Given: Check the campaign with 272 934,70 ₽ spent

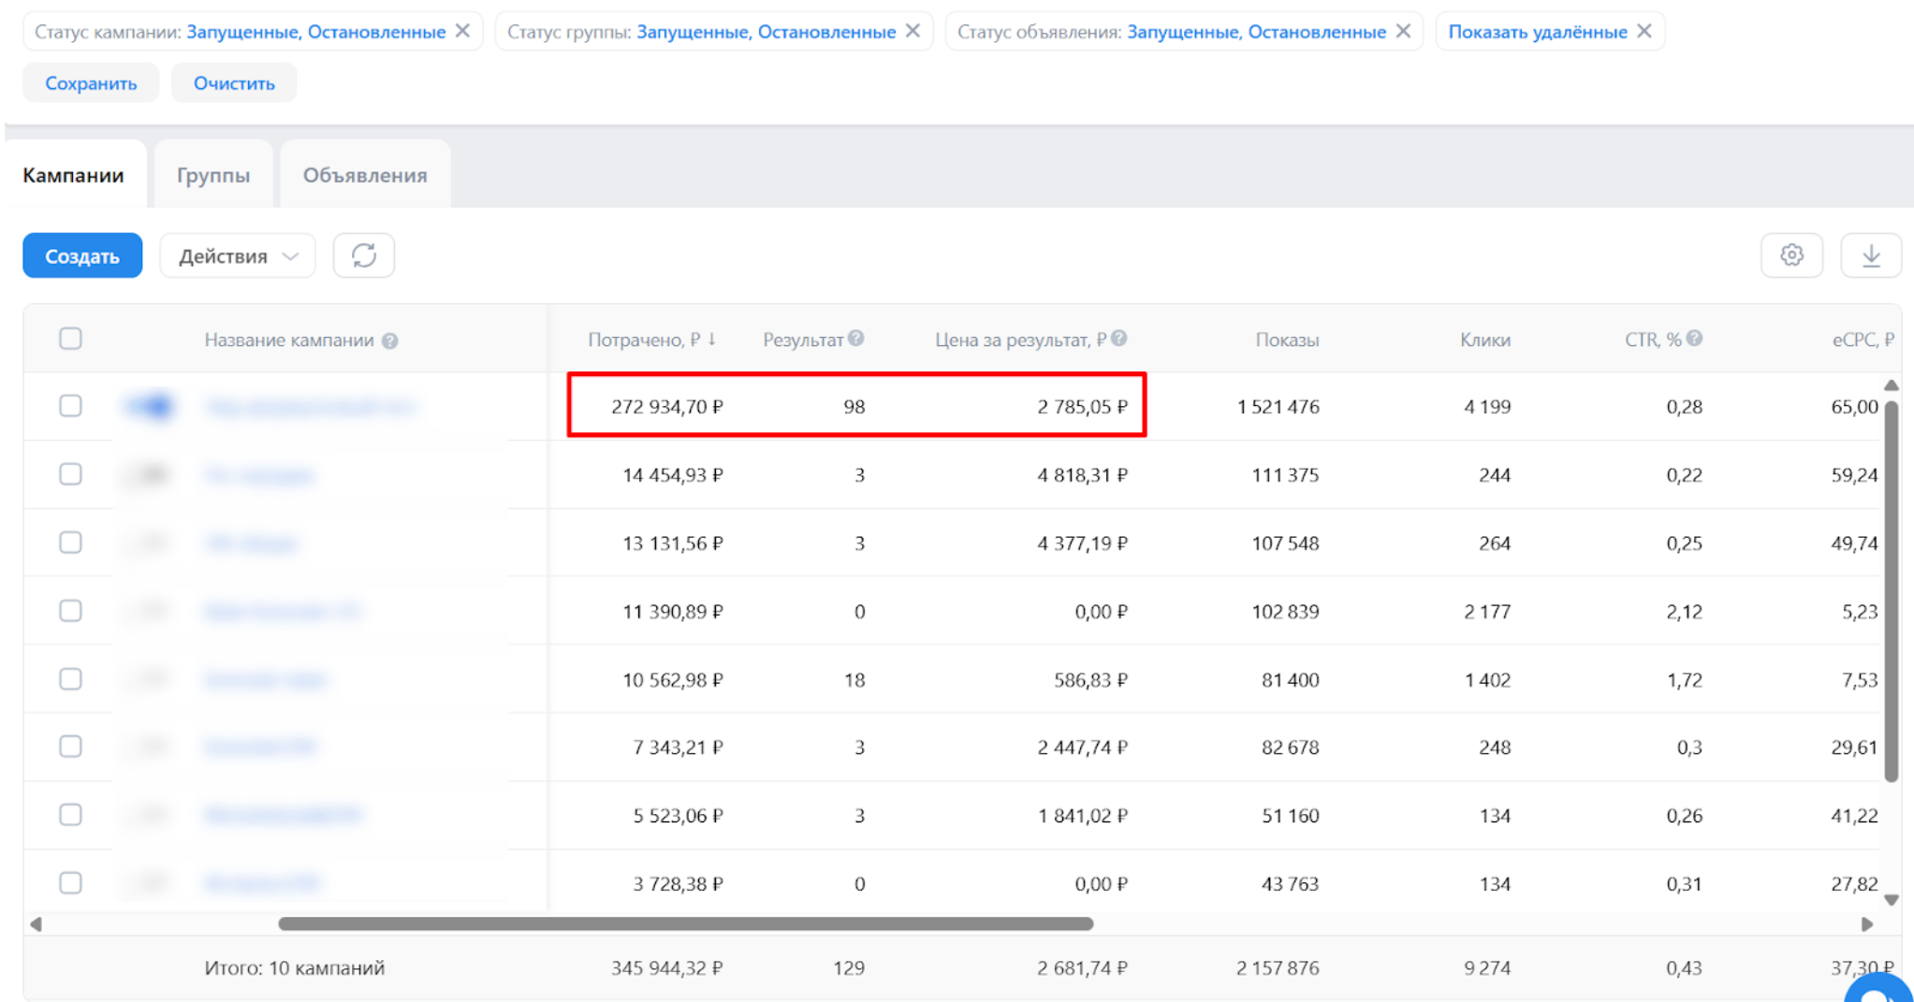Looking at the screenshot, I should point(70,406).
